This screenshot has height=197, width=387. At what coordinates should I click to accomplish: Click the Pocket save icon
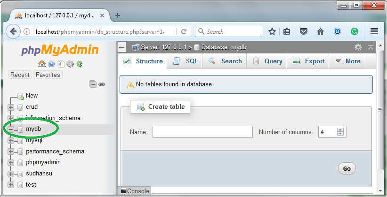304,31
